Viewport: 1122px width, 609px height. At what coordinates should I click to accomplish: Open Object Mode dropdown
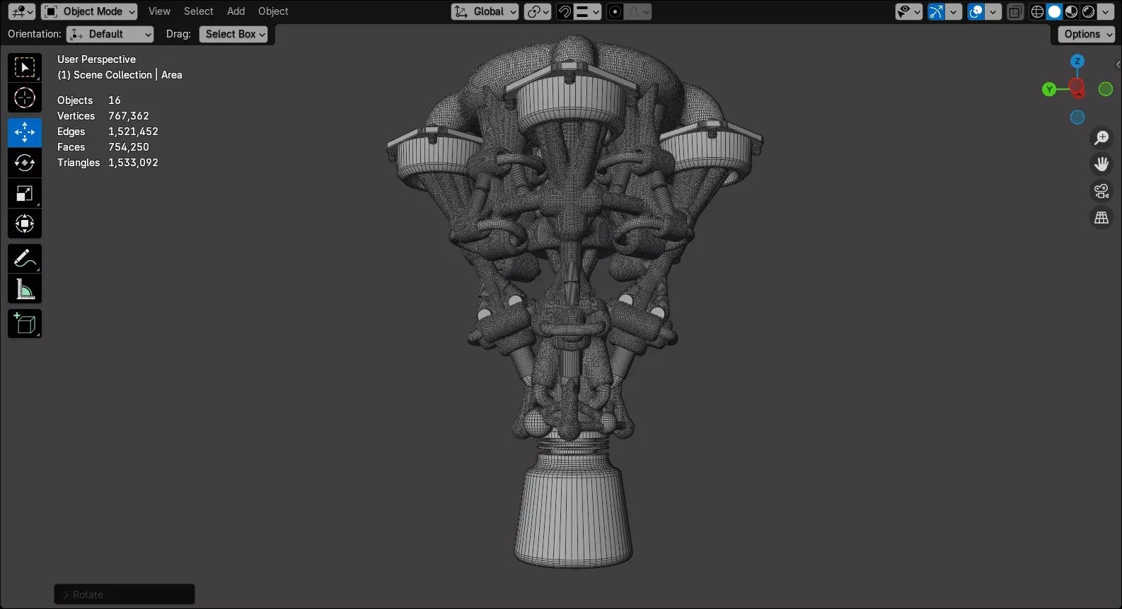89,11
